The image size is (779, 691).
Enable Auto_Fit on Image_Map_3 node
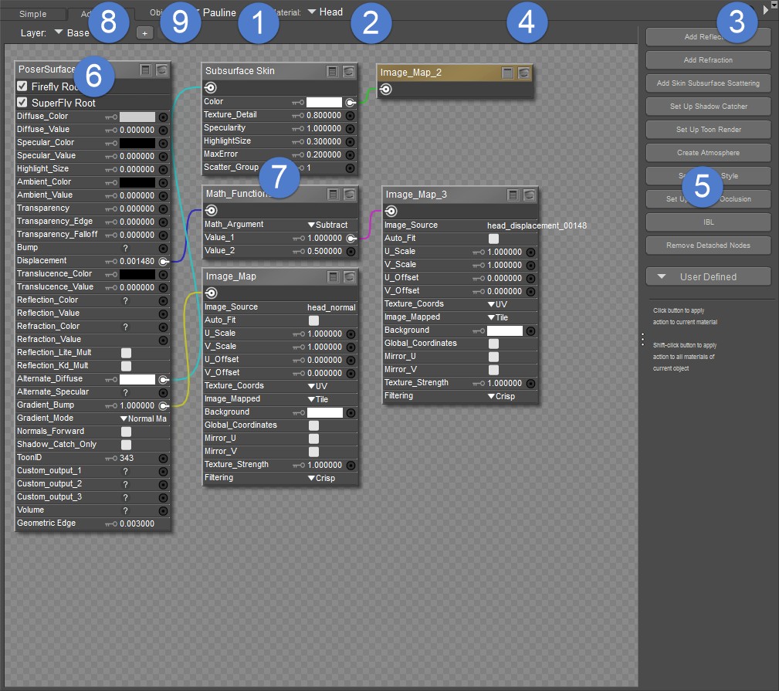coord(493,239)
